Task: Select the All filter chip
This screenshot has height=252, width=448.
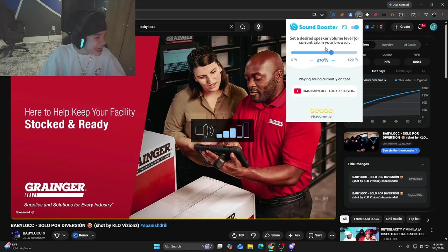Action: pos(344,219)
